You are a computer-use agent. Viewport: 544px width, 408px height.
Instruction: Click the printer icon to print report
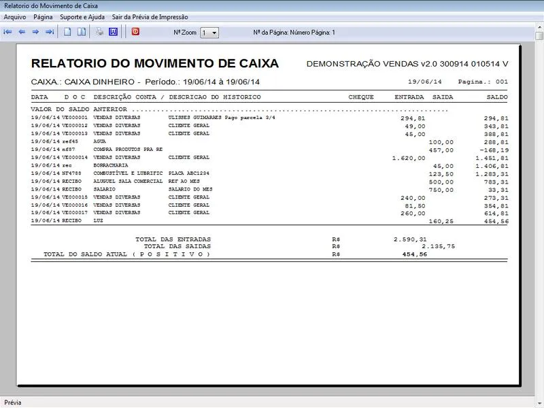(99, 32)
